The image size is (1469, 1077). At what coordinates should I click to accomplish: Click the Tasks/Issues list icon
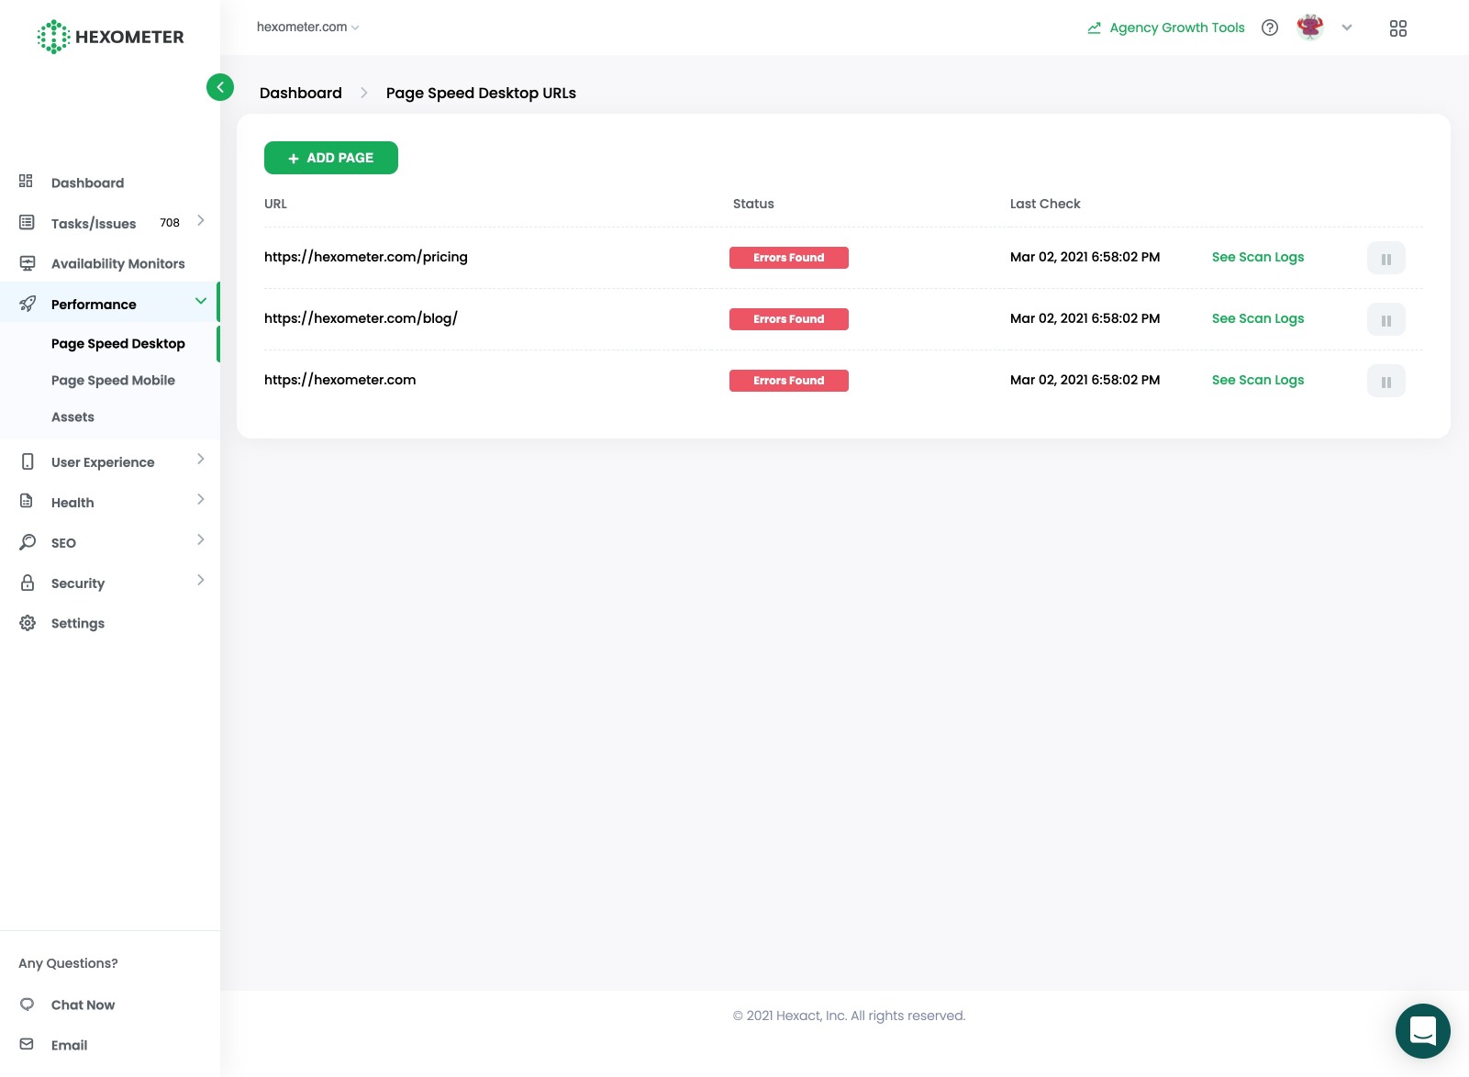[x=27, y=222]
